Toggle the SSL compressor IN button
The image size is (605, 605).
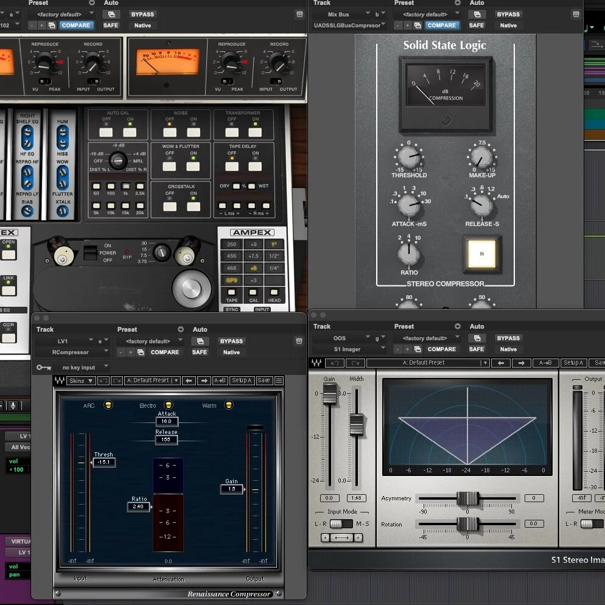(481, 253)
